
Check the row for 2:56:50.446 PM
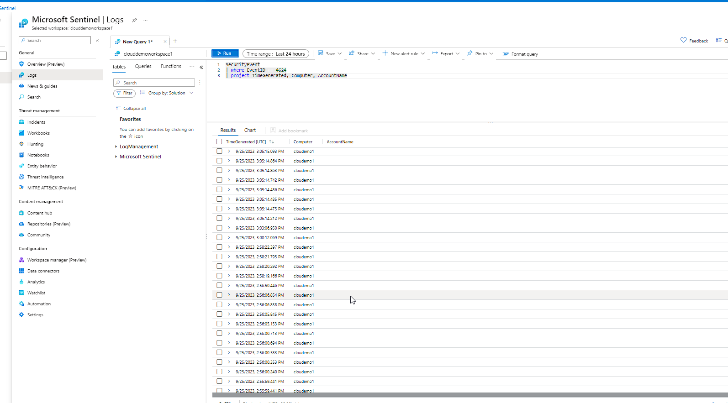click(x=219, y=285)
